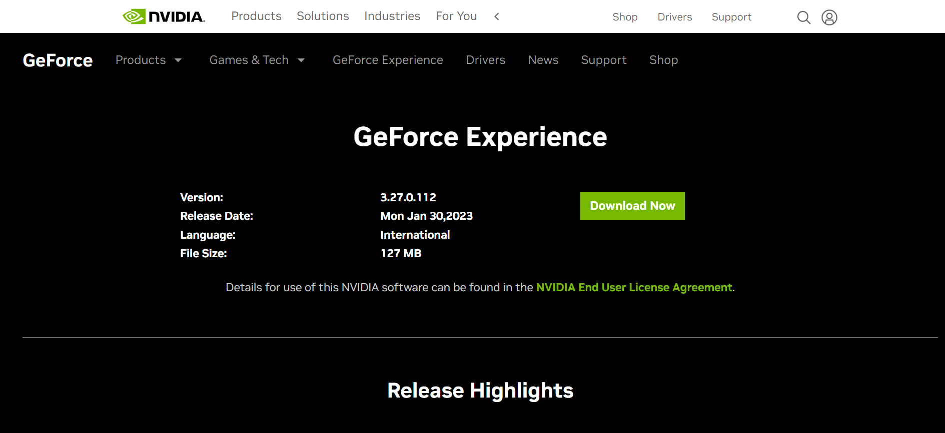Click the NVIDIA logo
This screenshot has height=433, width=945.
pos(164,16)
